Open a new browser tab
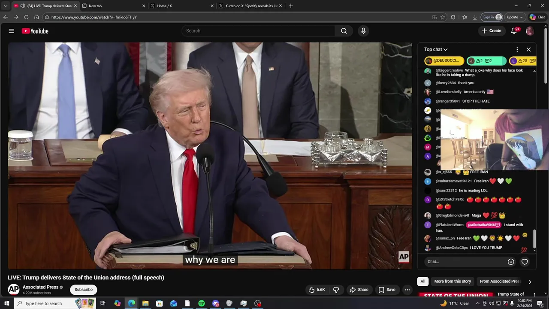 [291, 6]
